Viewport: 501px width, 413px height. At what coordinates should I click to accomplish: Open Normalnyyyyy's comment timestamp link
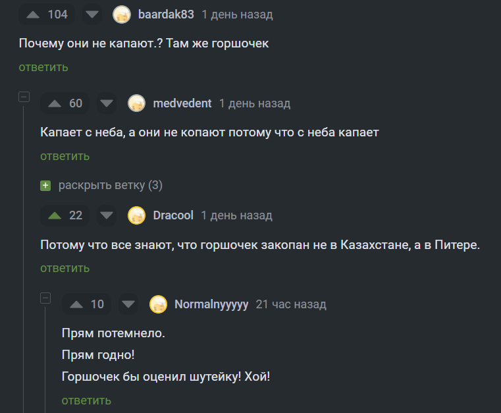coord(290,304)
